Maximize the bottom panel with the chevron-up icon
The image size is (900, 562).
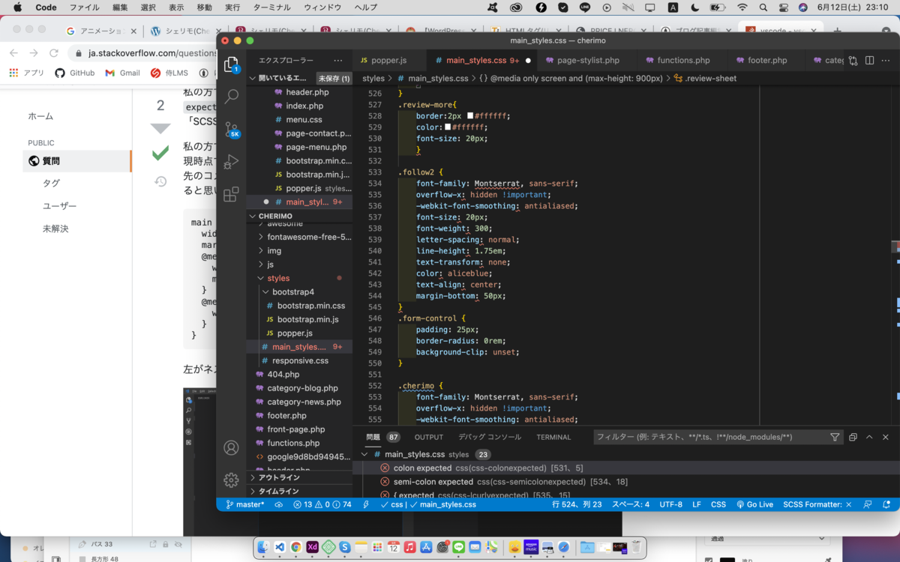[x=869, y=437]
